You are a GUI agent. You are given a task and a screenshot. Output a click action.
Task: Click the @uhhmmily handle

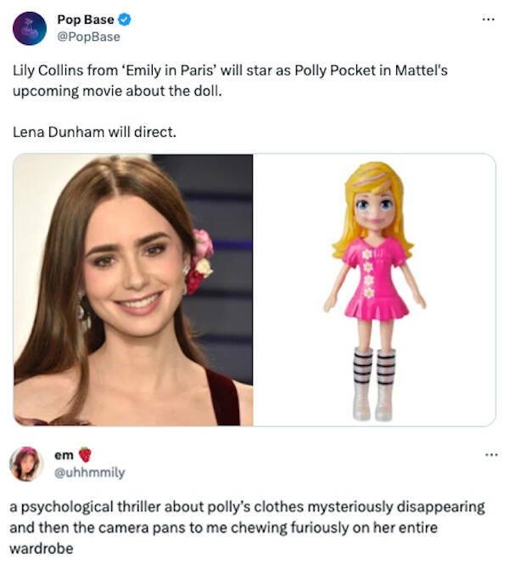coord(89,471)
